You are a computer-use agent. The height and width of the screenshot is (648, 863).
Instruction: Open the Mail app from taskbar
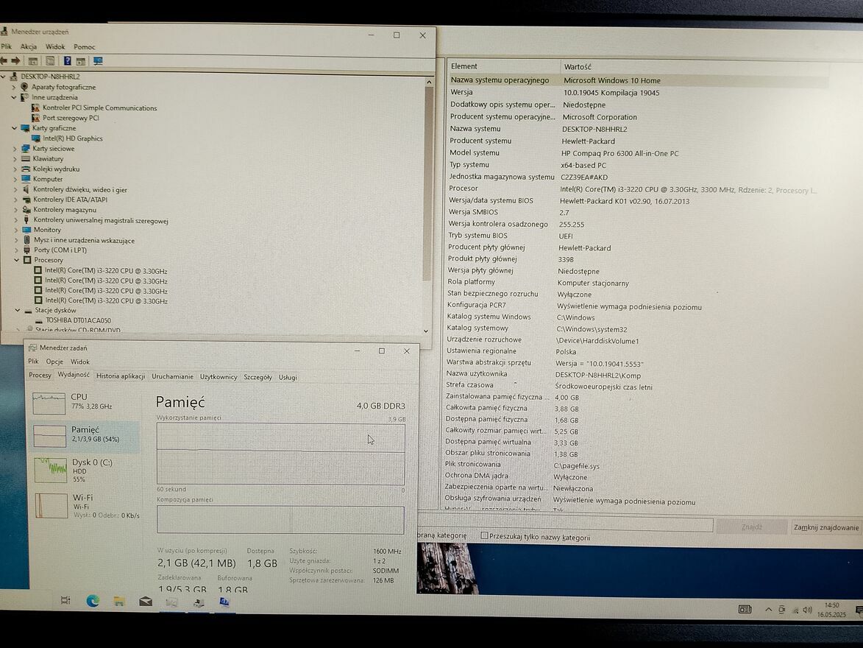tap(146, 602)
